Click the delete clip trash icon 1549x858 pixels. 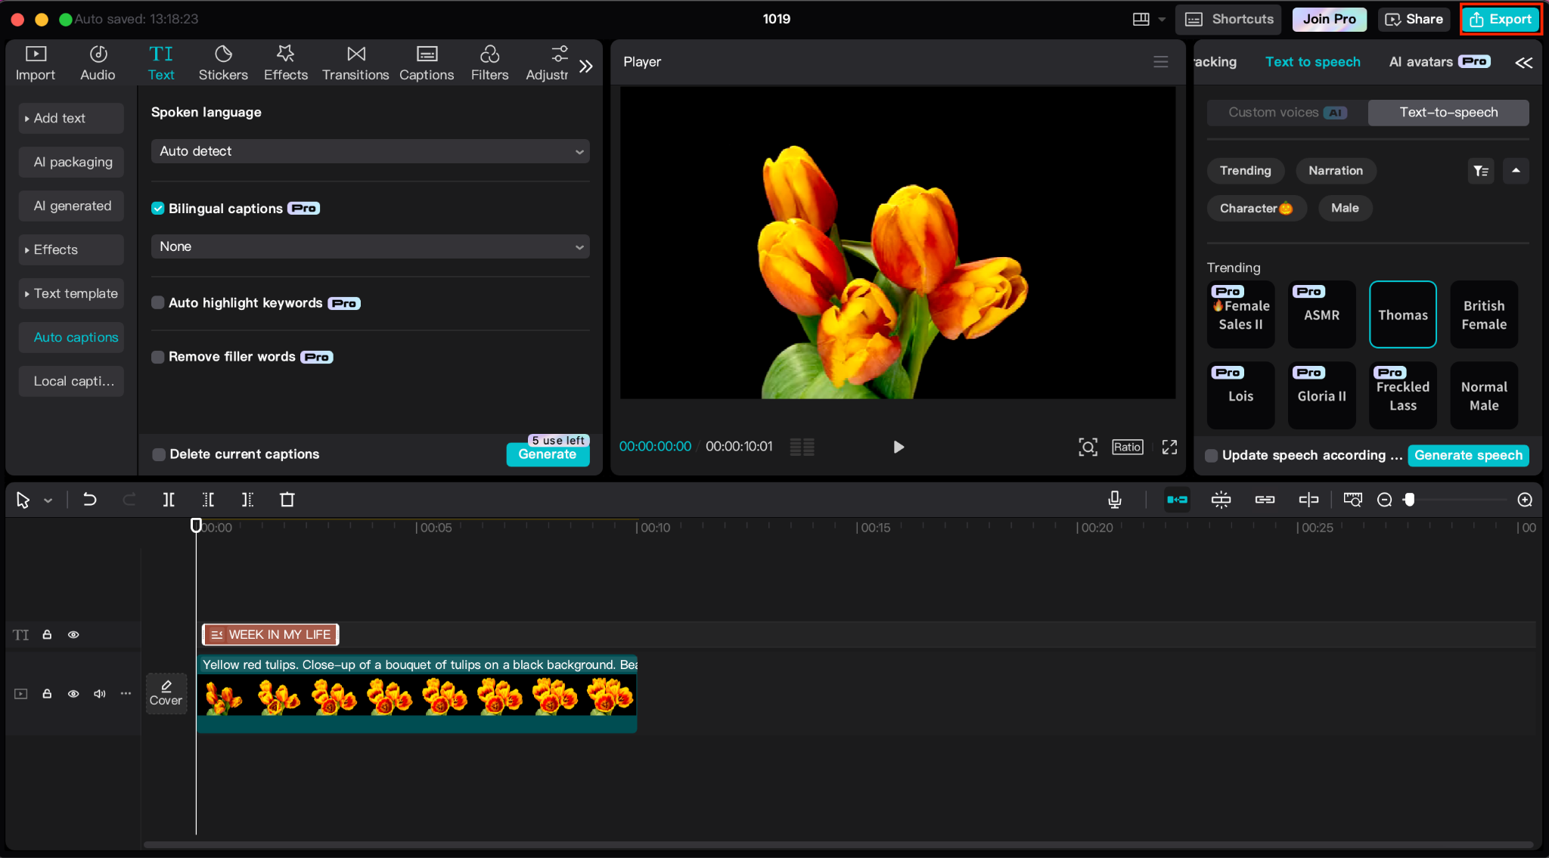click(x=287, y=499)
